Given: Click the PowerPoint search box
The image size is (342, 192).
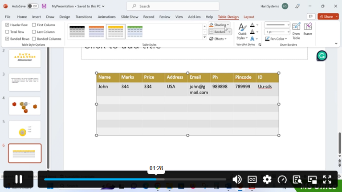Looking at the screenshot, I should [x=173, y=6].
